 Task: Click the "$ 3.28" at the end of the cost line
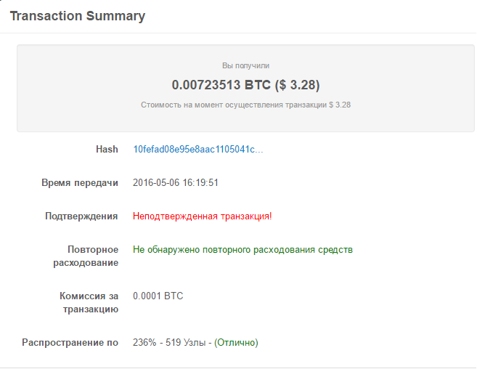click(x=340, y=105)
